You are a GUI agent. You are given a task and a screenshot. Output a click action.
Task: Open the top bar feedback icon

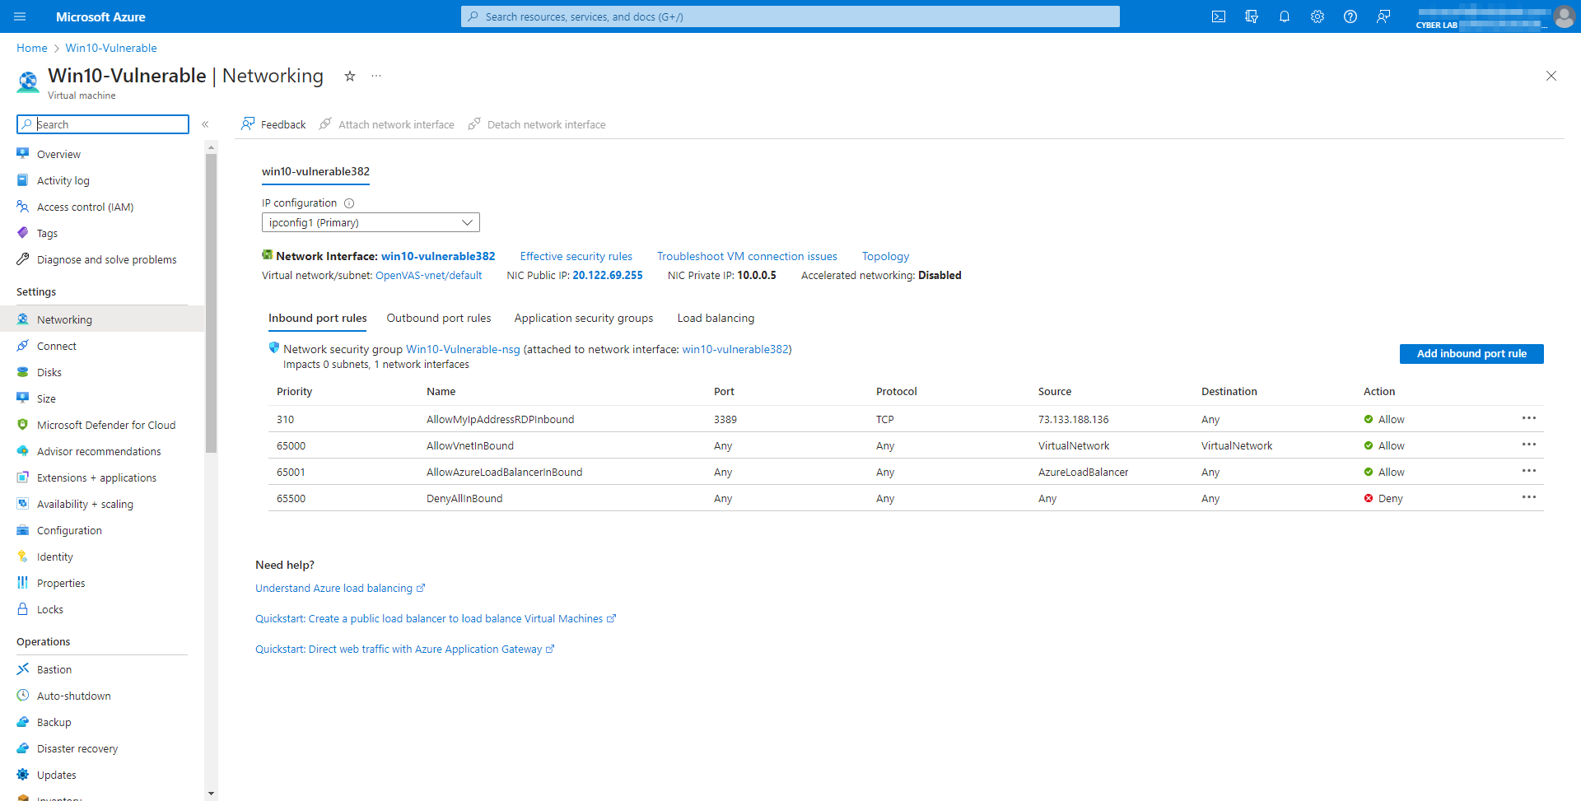(x=1383, y=16)
